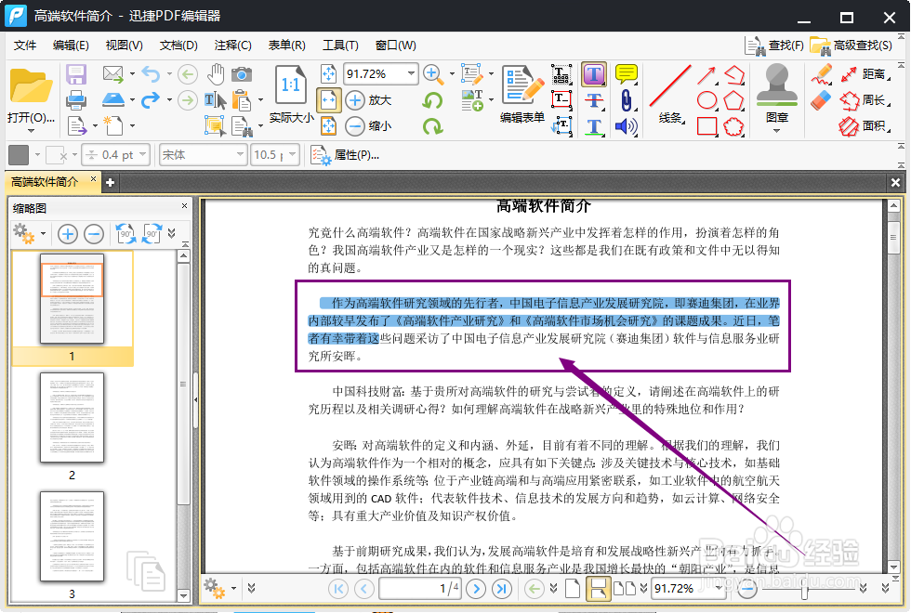
Task: Open the 注释(C) menu
Action: pos(231,45)
